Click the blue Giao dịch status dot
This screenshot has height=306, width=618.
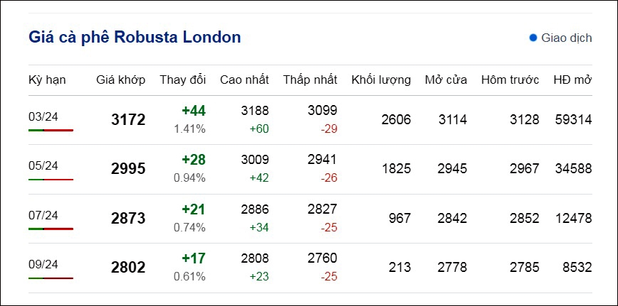533,38
